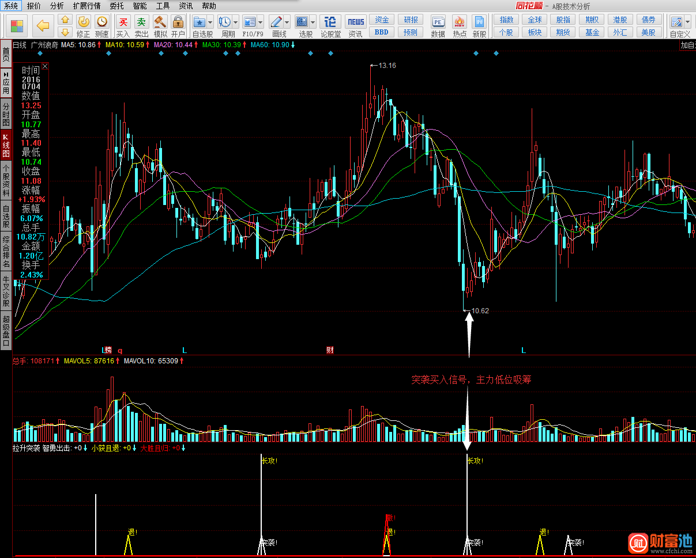Open the 论股堂 forum icon
The width and height of the screenshot is (696, 558).
(330, 22)
